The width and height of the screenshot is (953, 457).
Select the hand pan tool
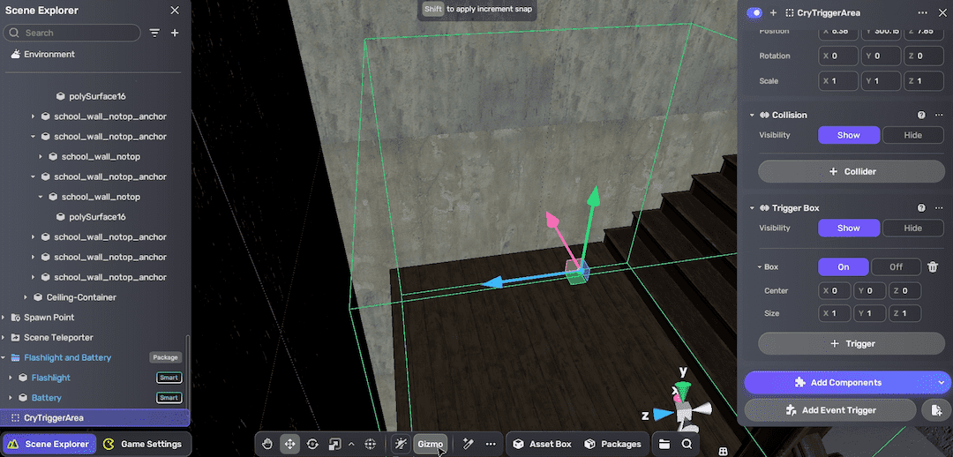point(266,445)
